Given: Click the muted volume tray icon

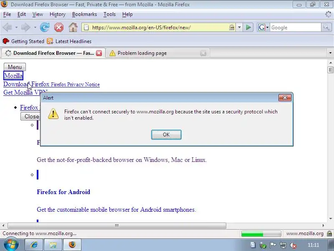Looking at the screenshot, I should tap(293, 246).
